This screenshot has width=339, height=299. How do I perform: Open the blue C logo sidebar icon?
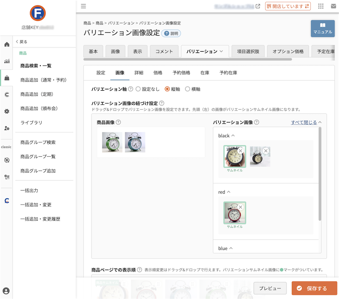click(x=7, y=201)
